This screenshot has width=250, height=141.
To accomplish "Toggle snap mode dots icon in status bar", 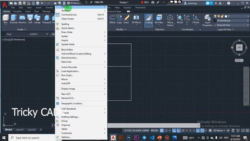I will 166,130.
